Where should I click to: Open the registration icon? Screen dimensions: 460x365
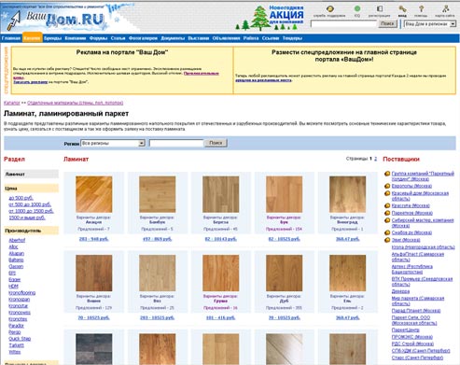[x=380, y=8]
